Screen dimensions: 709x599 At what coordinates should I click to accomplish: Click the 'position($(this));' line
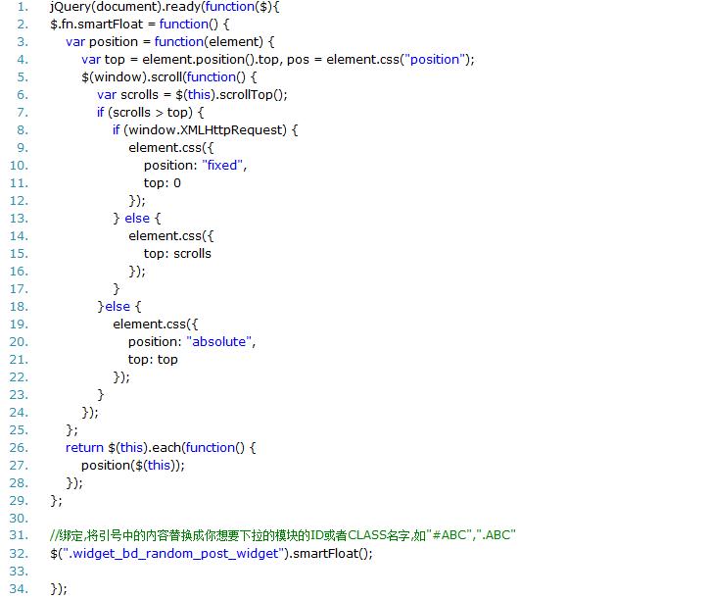(x=133, y=466)
